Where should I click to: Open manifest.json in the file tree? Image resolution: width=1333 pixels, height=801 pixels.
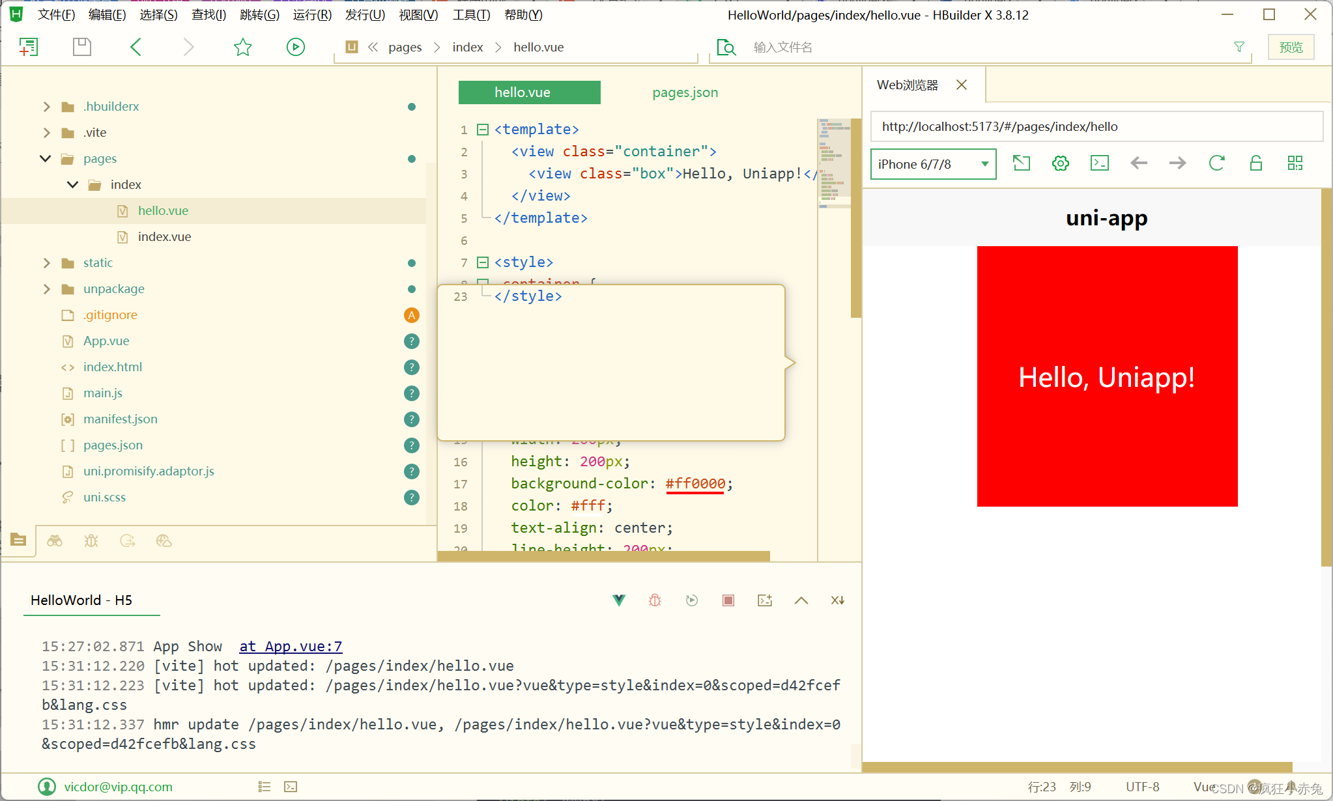point(121,419)
